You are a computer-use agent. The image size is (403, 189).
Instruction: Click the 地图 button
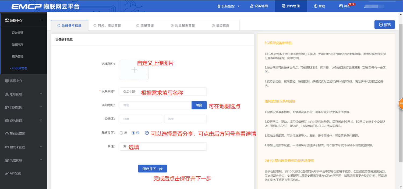point(199,105)
